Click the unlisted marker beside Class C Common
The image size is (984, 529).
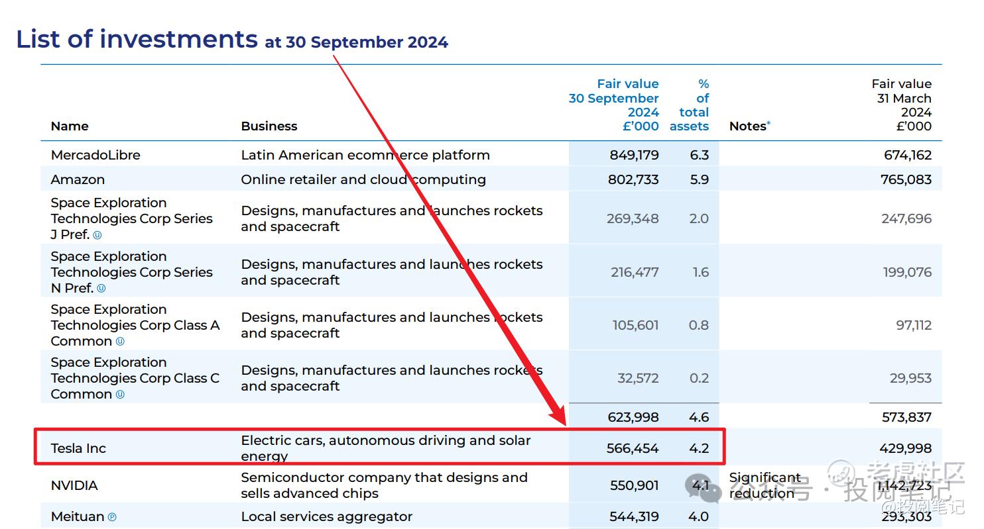[x=120, y=394]
